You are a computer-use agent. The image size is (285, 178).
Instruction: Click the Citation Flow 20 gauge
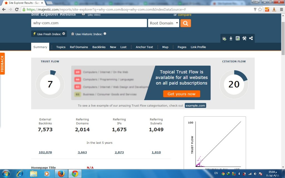(234, 85)
